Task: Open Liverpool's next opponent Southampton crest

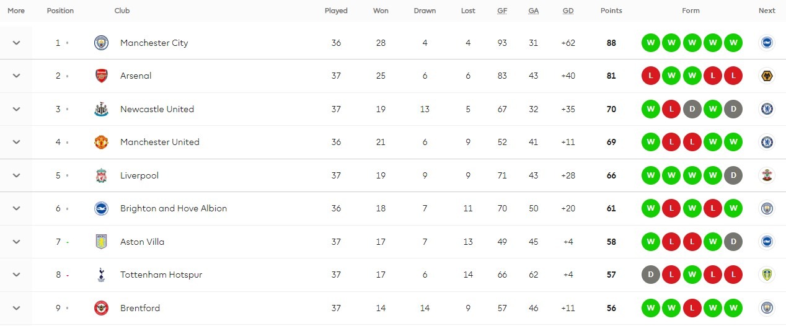Action: (x=767, y=175)
